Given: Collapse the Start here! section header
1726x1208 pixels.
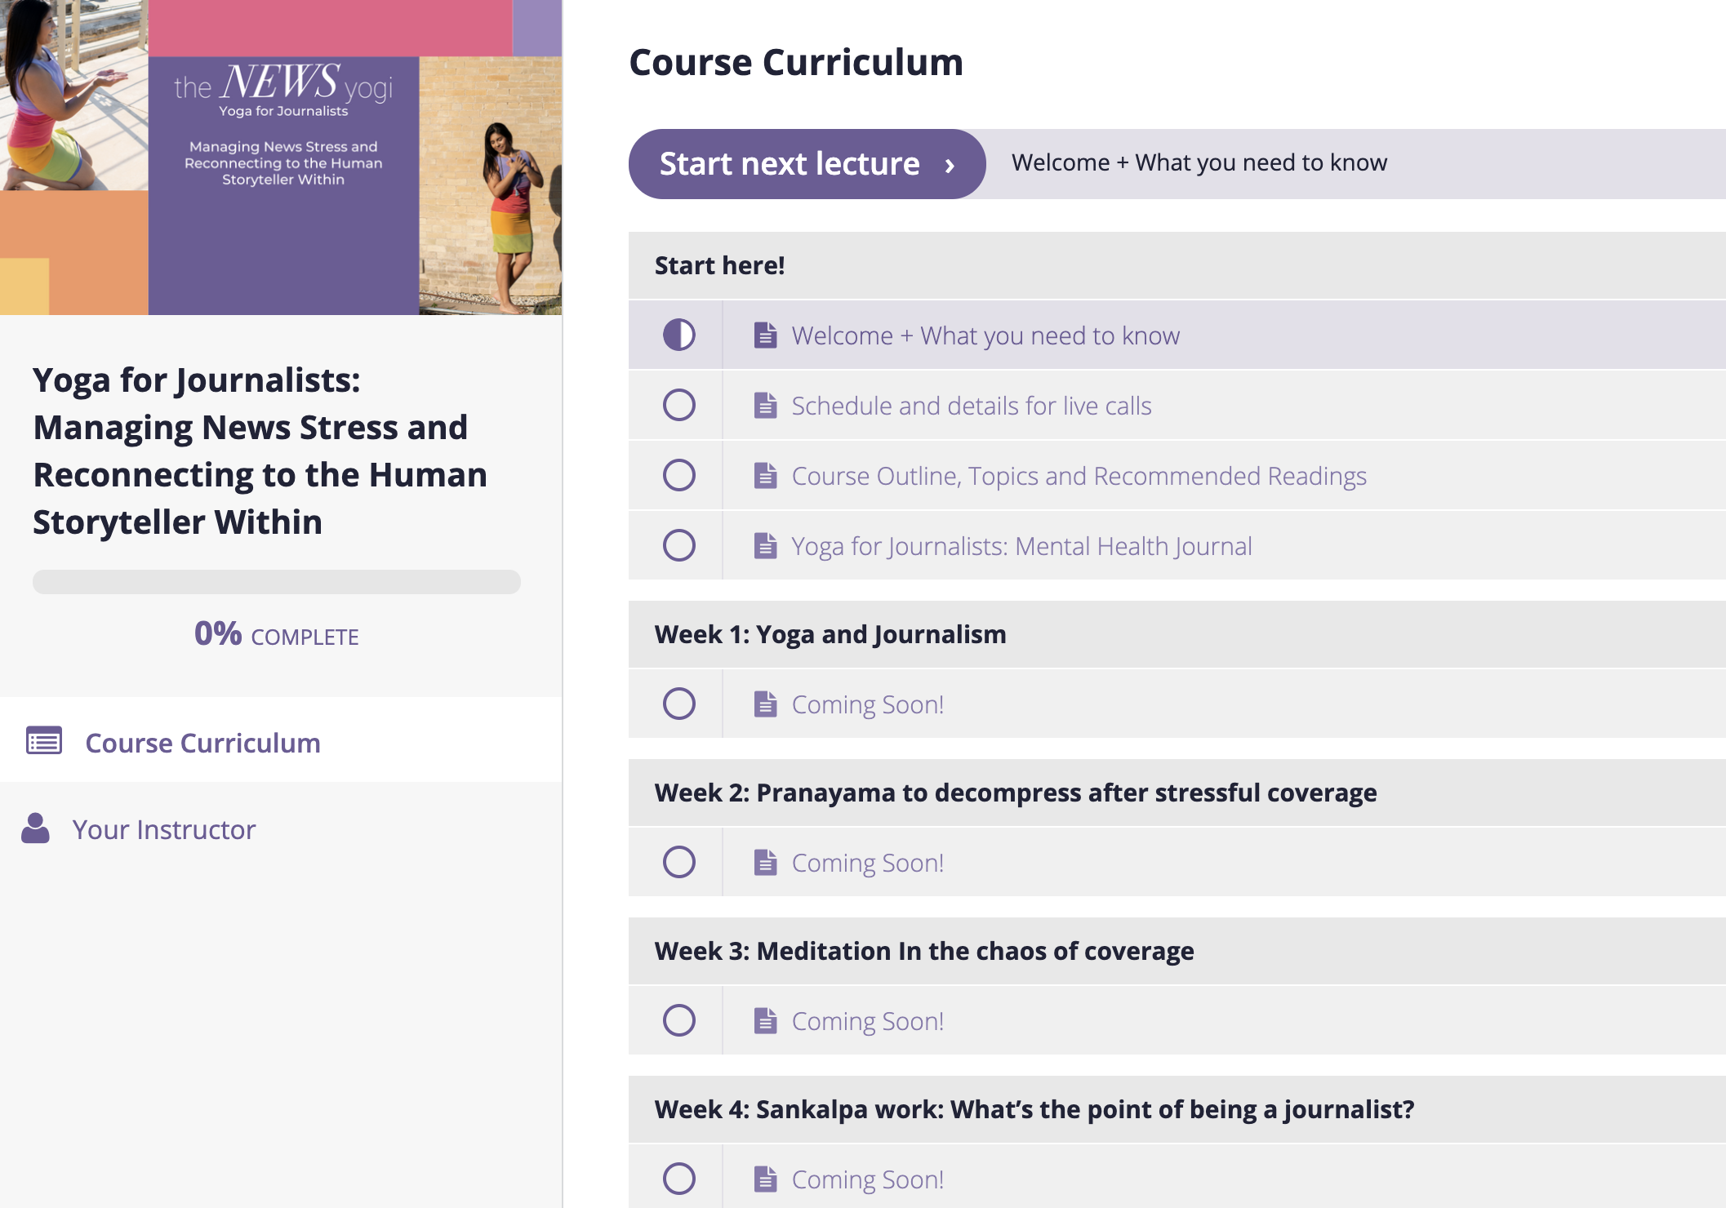Looking at the screenshot, I should pyautogui.click(x=1177, y=265).
